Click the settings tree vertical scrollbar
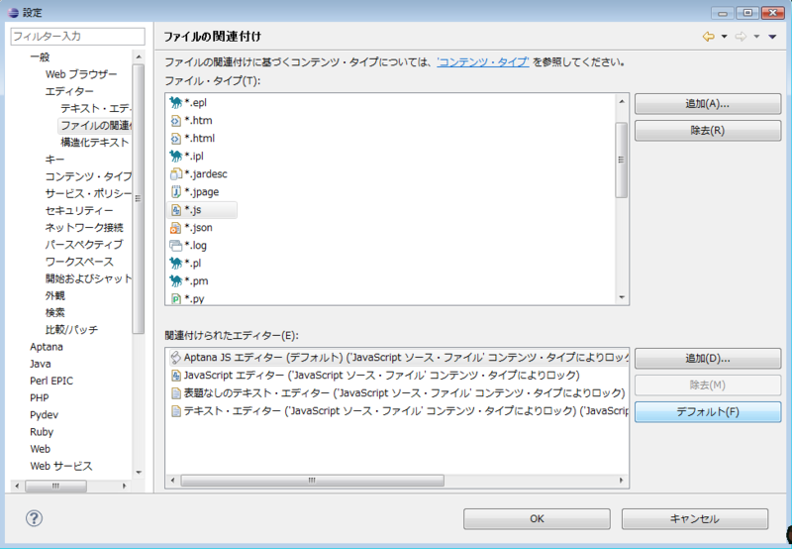792x549 pixels. tap(138, 198)
